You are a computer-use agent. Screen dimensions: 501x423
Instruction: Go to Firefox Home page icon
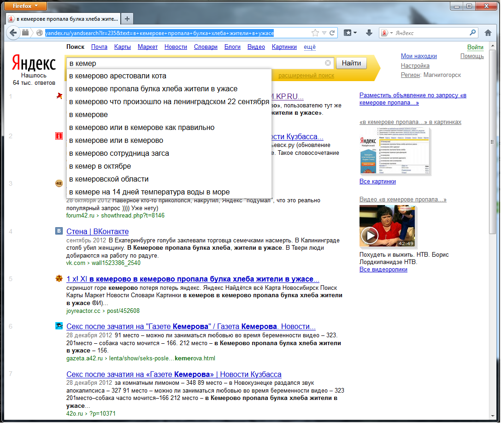488,33
